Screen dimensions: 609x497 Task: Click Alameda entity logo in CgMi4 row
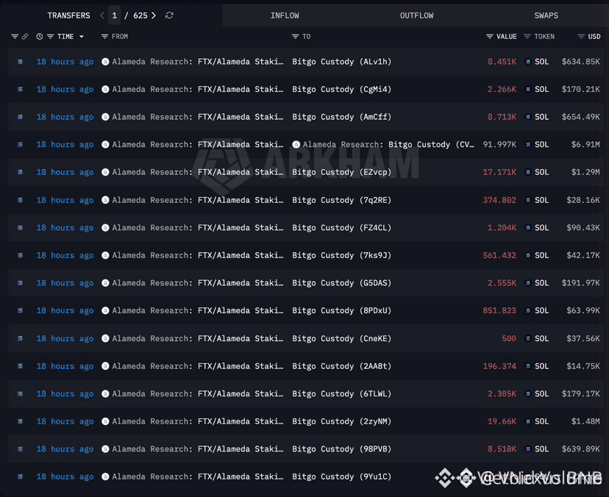[105, 89]
